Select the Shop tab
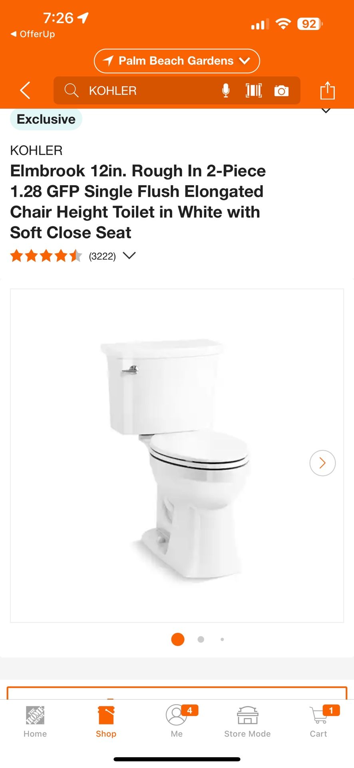 [x=106, y=722]
